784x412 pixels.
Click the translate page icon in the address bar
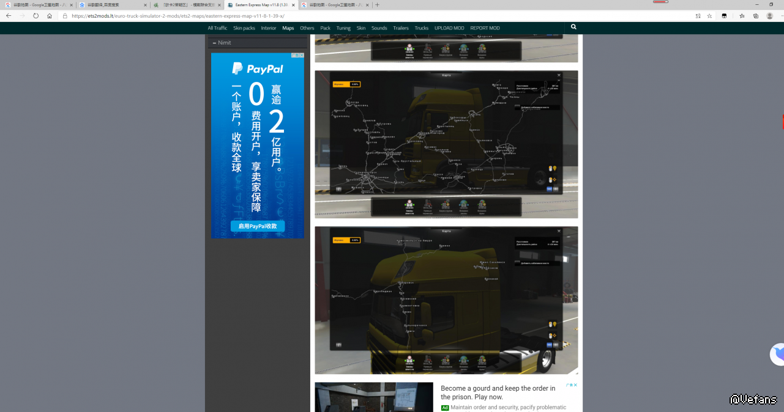(698, 16)
